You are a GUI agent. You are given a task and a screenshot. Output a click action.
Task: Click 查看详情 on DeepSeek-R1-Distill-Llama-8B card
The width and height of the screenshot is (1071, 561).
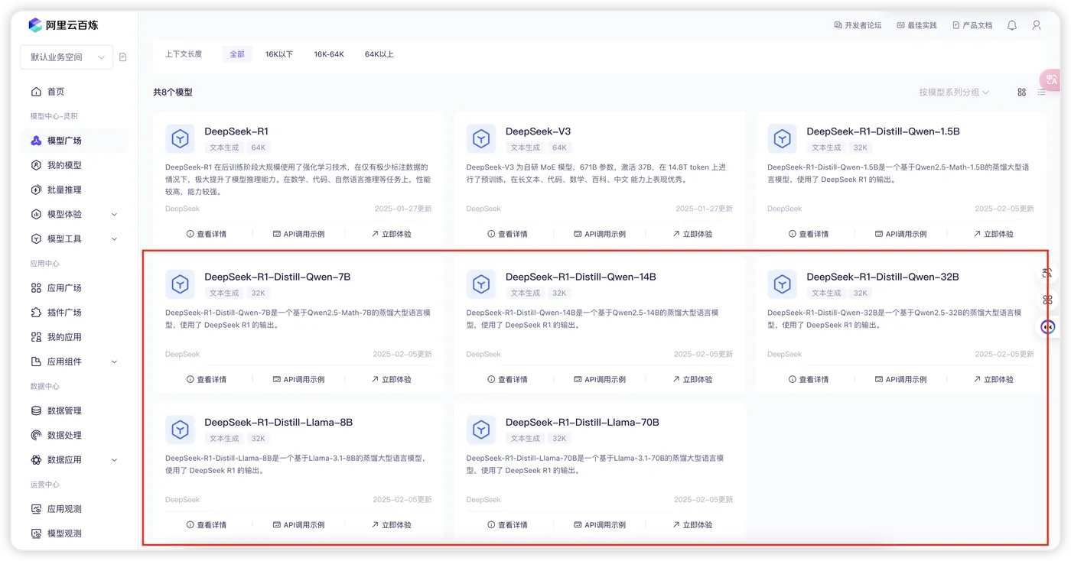click(x=207, y=525)
